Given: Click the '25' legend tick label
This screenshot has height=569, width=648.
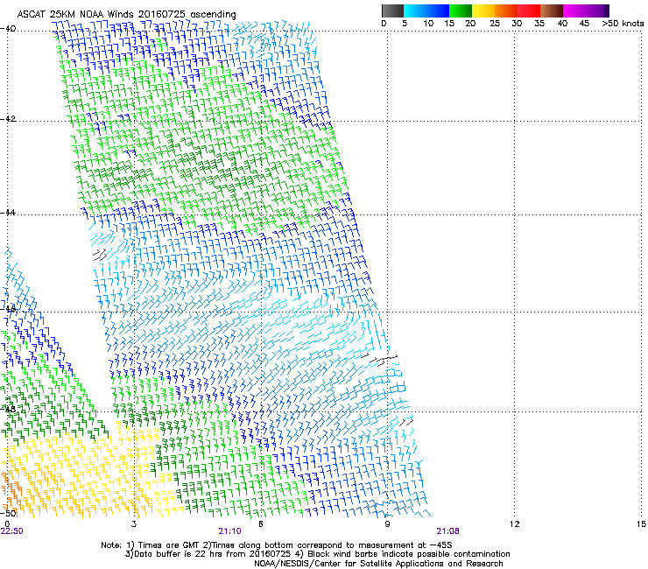Looking at the screenshot, I should click(495, 24).
